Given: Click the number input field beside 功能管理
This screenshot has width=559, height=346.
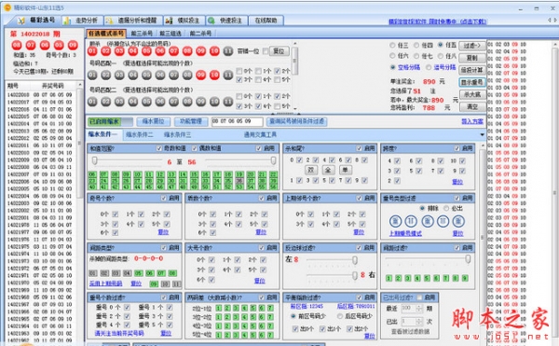Looking at the screenshot, I should (x=237, y=121).
